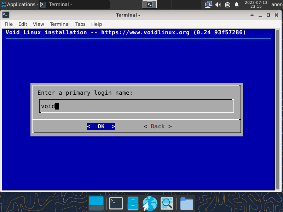Open the View menu
The height and width of the screenshot is (212, 283).
click(x=38, y=24)
